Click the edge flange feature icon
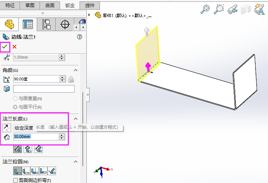 tap(6, 36)
